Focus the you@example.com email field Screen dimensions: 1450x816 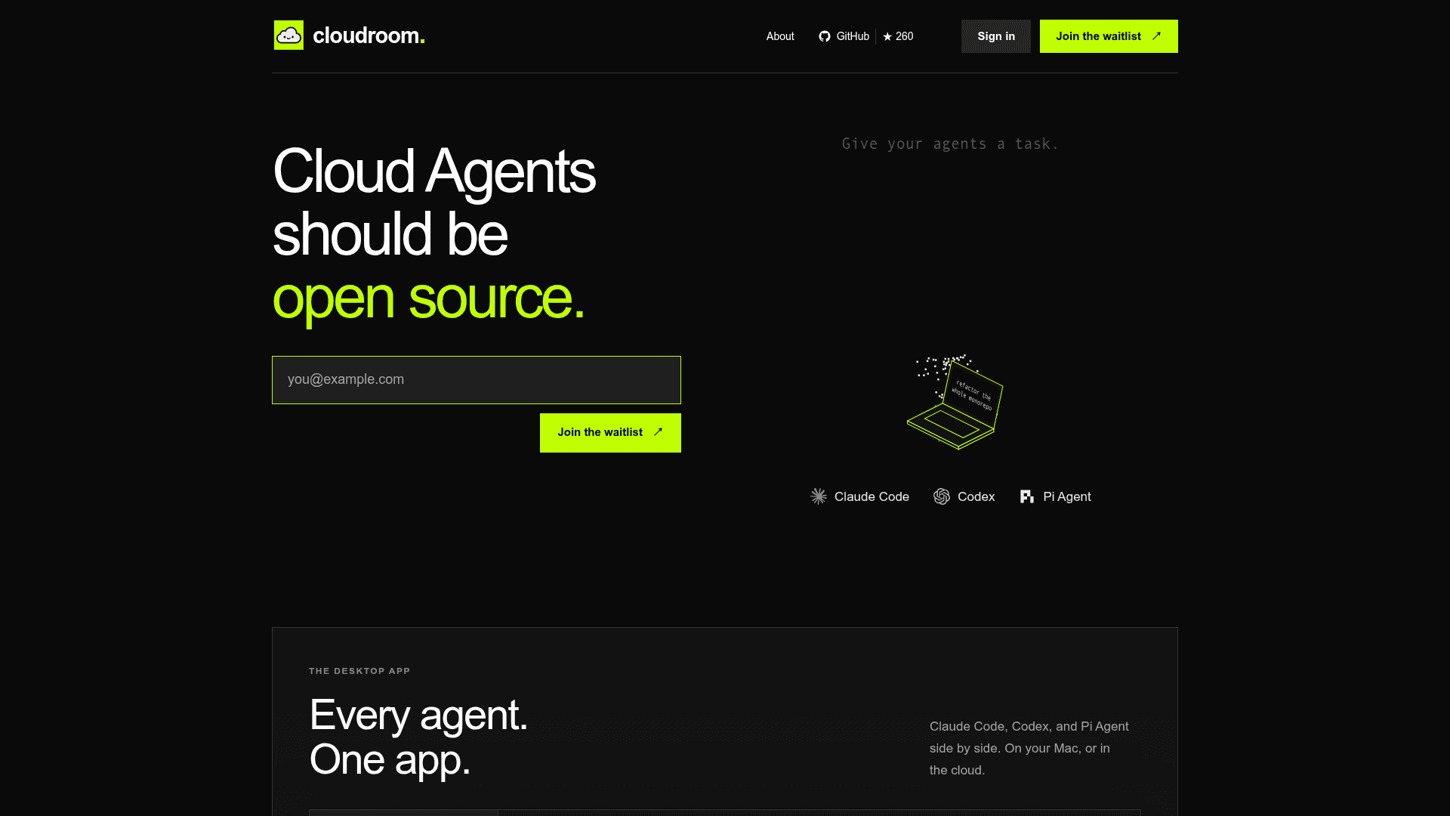(x=477, y=380)
